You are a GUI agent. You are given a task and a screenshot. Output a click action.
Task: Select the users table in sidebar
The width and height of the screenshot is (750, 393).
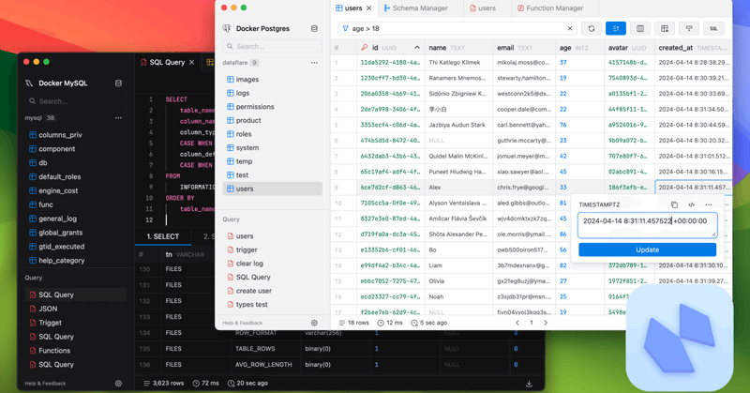pyautogui.click(x=272, y=189)
